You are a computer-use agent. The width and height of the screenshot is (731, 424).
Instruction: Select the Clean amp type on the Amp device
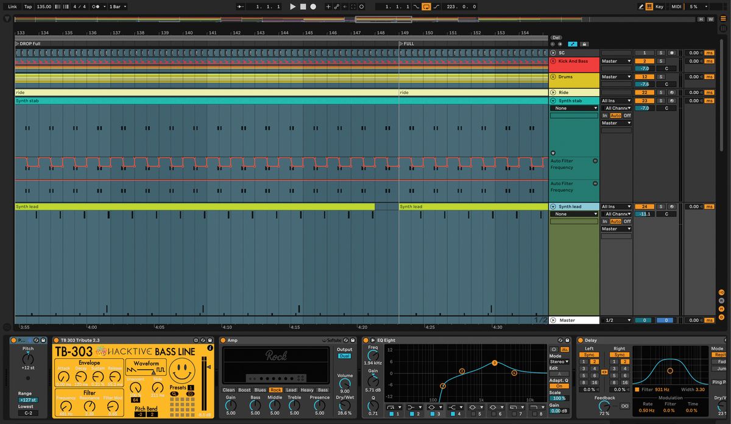(230, 390)
